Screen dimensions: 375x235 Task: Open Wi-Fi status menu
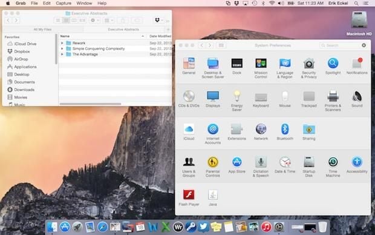pyautogui.click(x=272, y=3)
